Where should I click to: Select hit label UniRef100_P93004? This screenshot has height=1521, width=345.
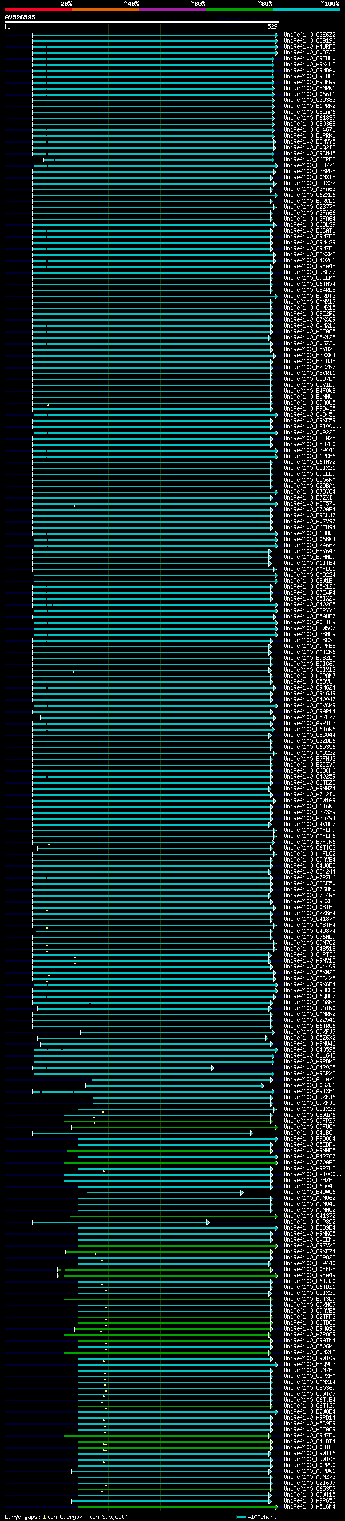click(x=309, y=1138)
